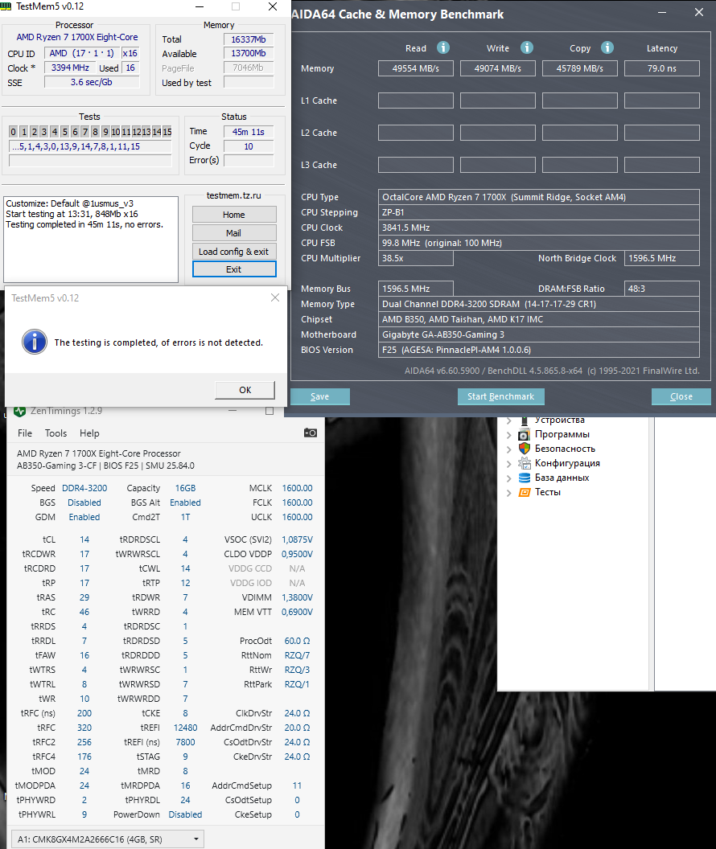Click the PowerDown Disabled value
This screenshot has width=716, height=849.
coord(185,814)
